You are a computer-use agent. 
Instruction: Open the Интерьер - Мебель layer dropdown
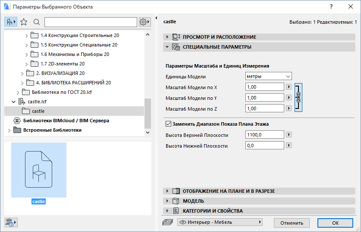220,222
